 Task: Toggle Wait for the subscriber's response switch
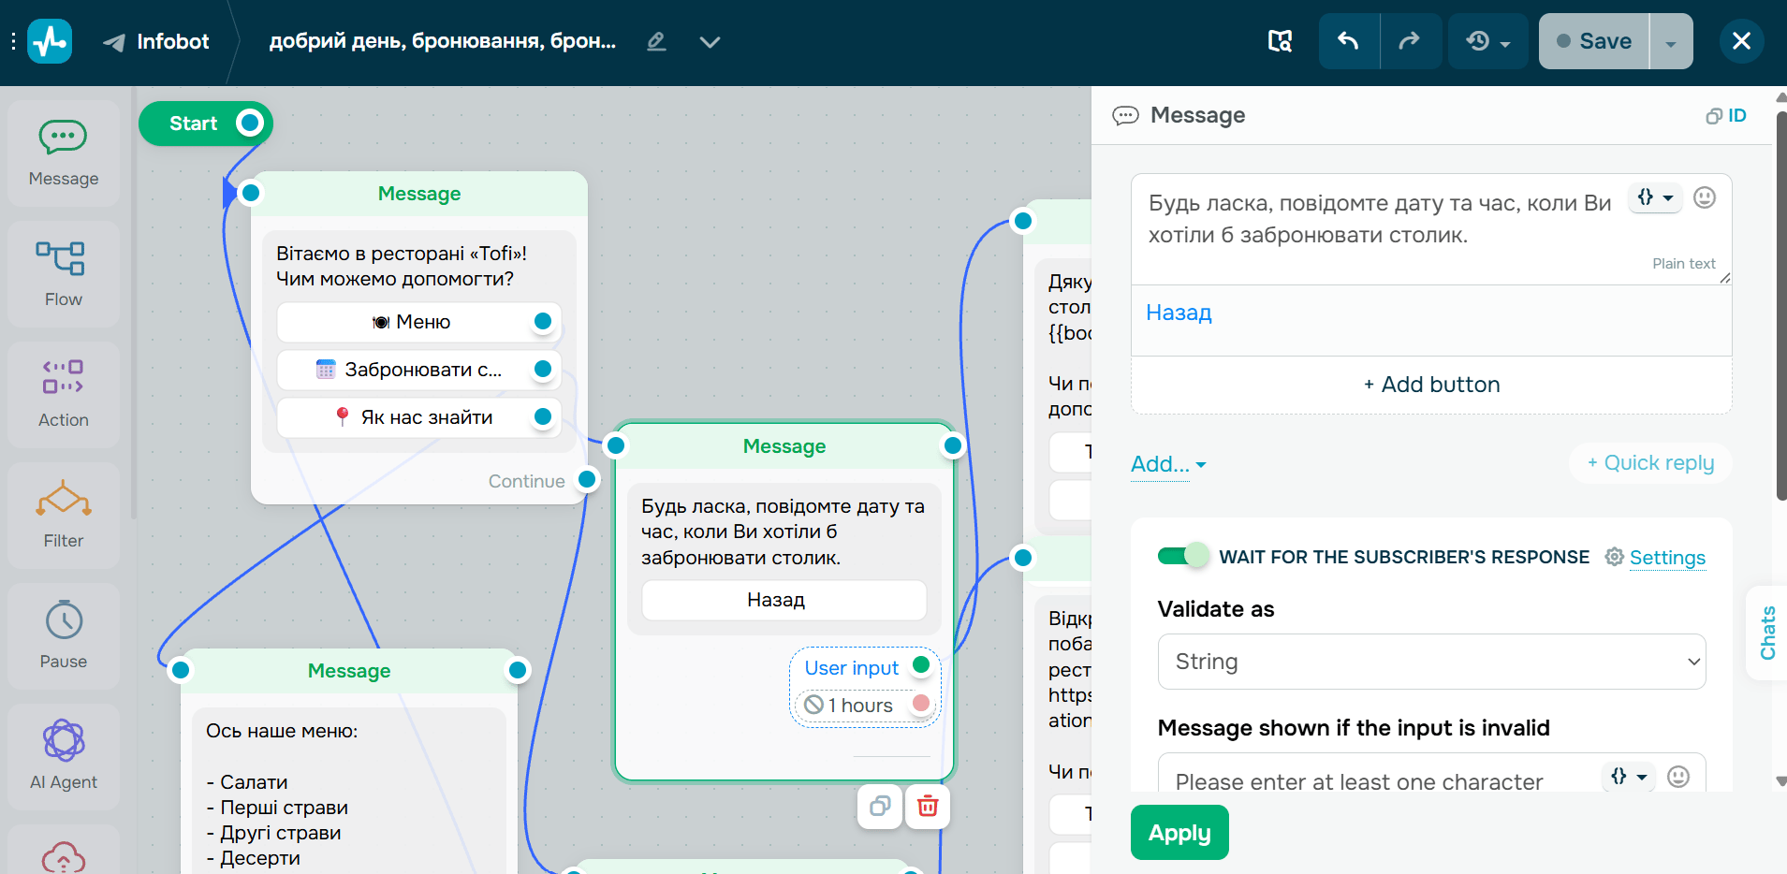[x=1183, y=556]
